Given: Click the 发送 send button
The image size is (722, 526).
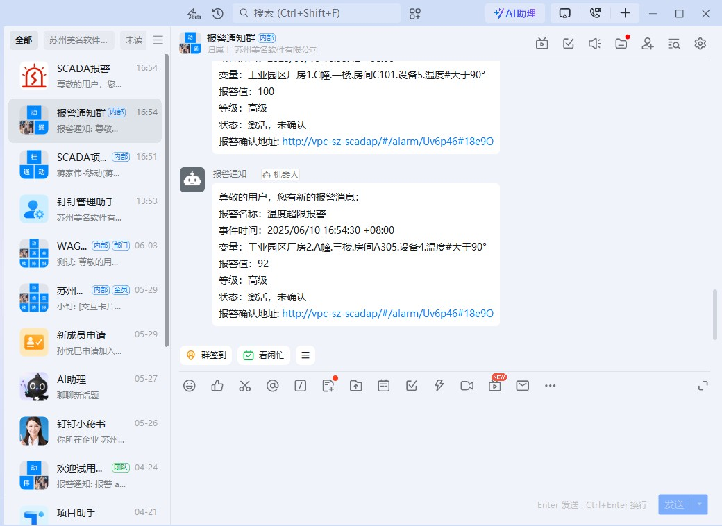Looking at the screenshot, I should tap(675, 504).
